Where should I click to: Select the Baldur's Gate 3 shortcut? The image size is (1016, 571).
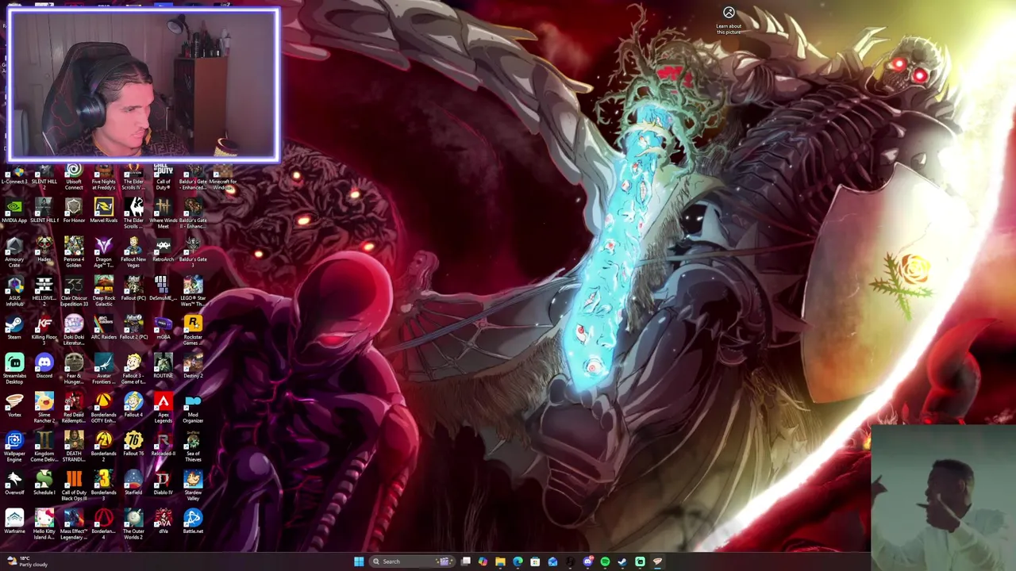tap(193, 254)
